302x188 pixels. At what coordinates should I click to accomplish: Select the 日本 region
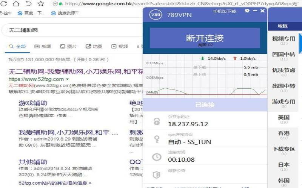pos(284,166)
